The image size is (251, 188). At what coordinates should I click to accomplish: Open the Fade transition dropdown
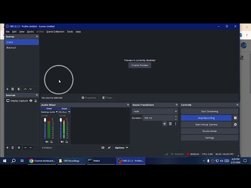155,111
